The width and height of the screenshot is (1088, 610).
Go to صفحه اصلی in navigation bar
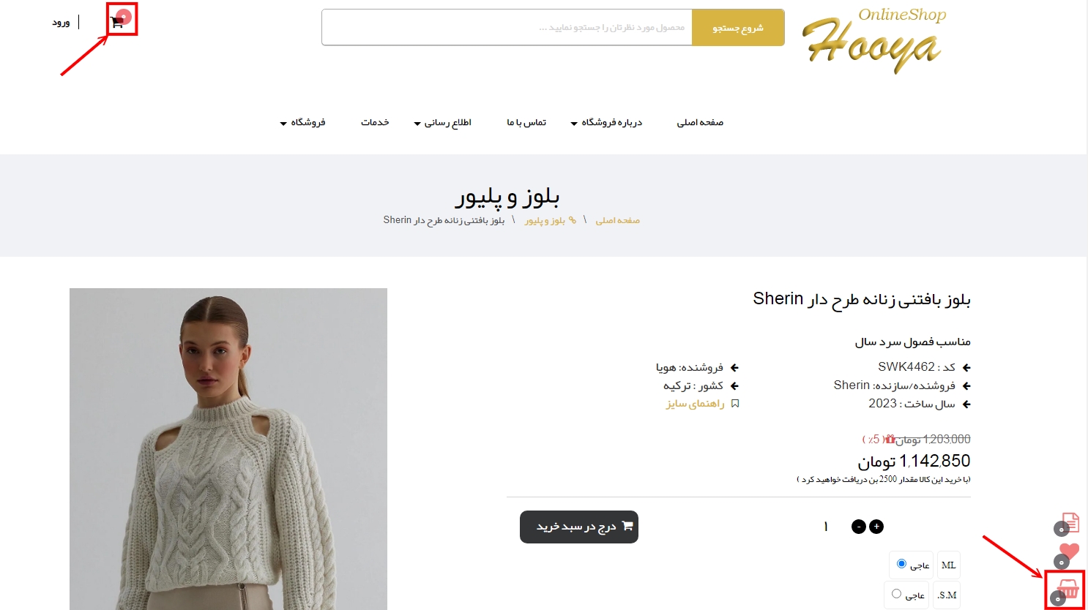point(700,122)
